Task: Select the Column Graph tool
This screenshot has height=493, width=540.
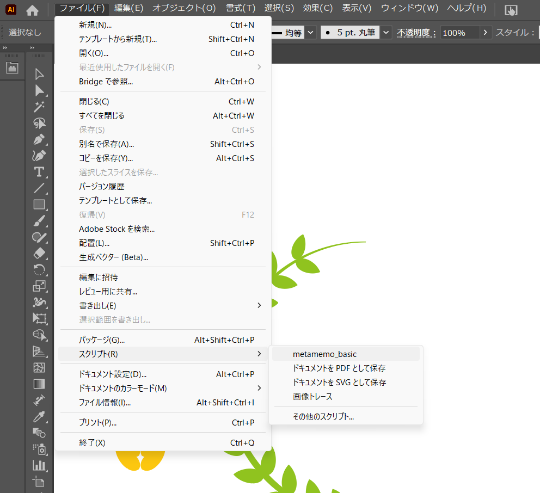Action: (x=39, y=465)
